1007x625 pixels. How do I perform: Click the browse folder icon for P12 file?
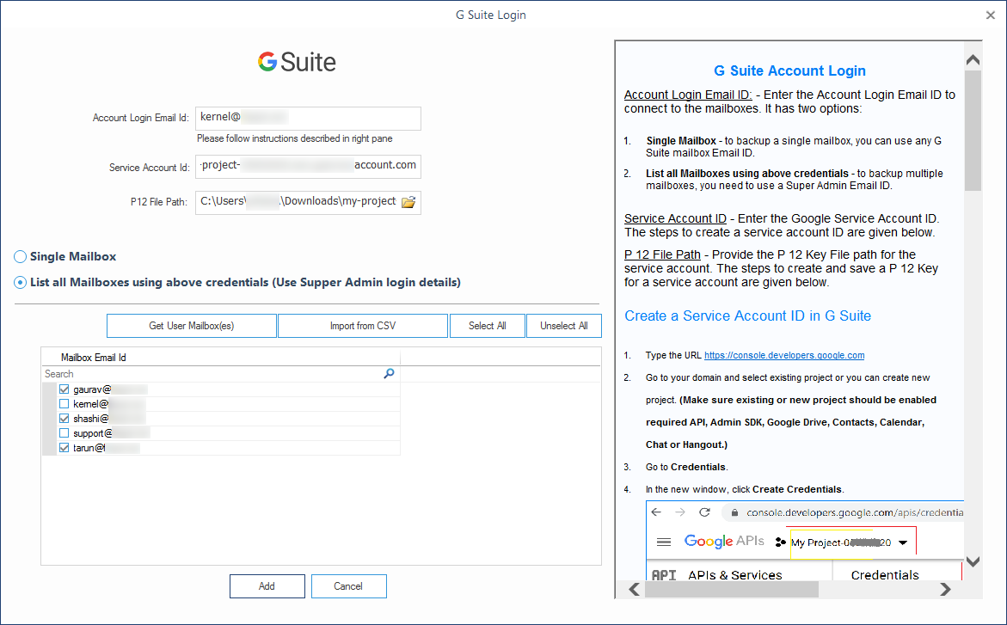408,202
